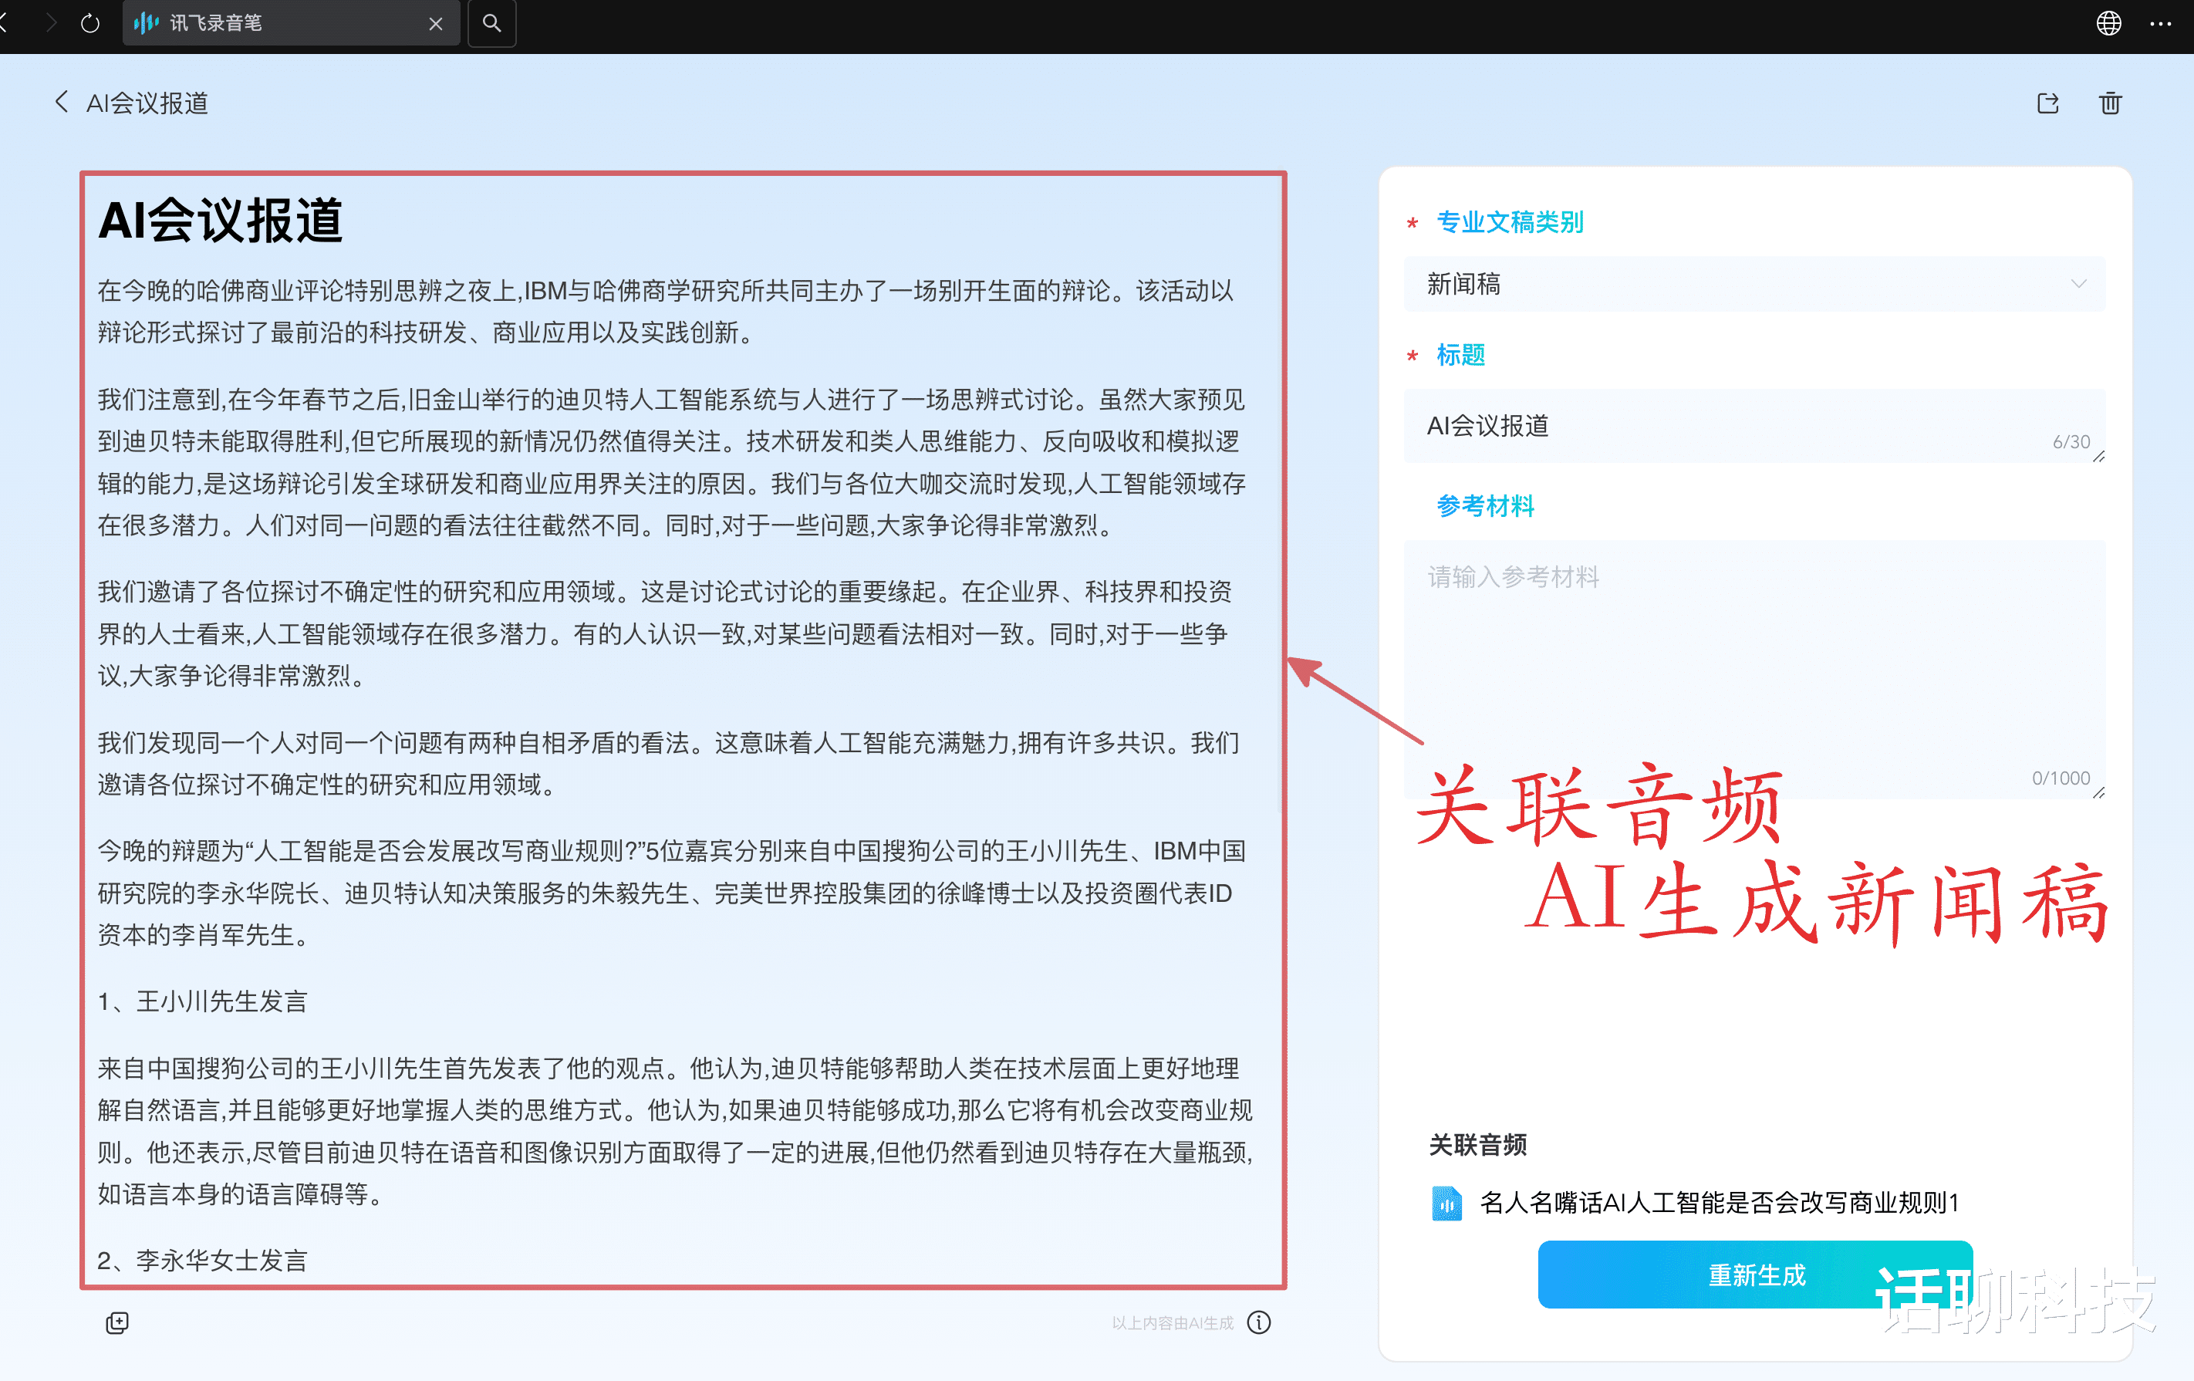Viewport: 2194px width, 1381px height.
Task: Click the audio file icon under 关联音频
Action: coord(1446,1203)
